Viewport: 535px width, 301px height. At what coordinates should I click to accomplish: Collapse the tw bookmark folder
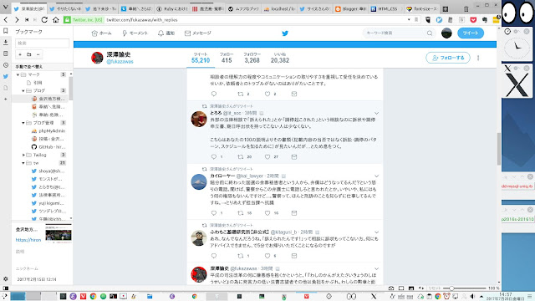point(23,163)
